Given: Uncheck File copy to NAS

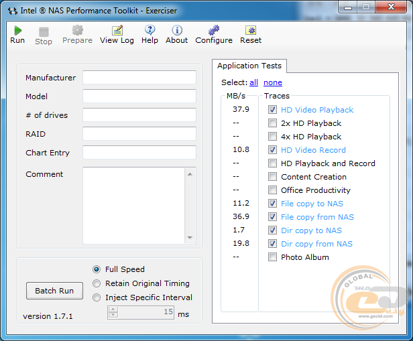Looking at the screenshot, I should (x=272, y=204).
